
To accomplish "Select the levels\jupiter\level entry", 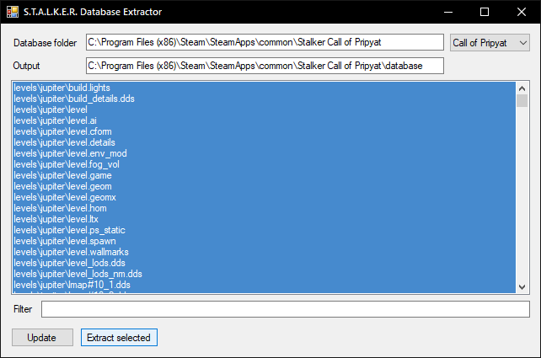I will (265, 110).
